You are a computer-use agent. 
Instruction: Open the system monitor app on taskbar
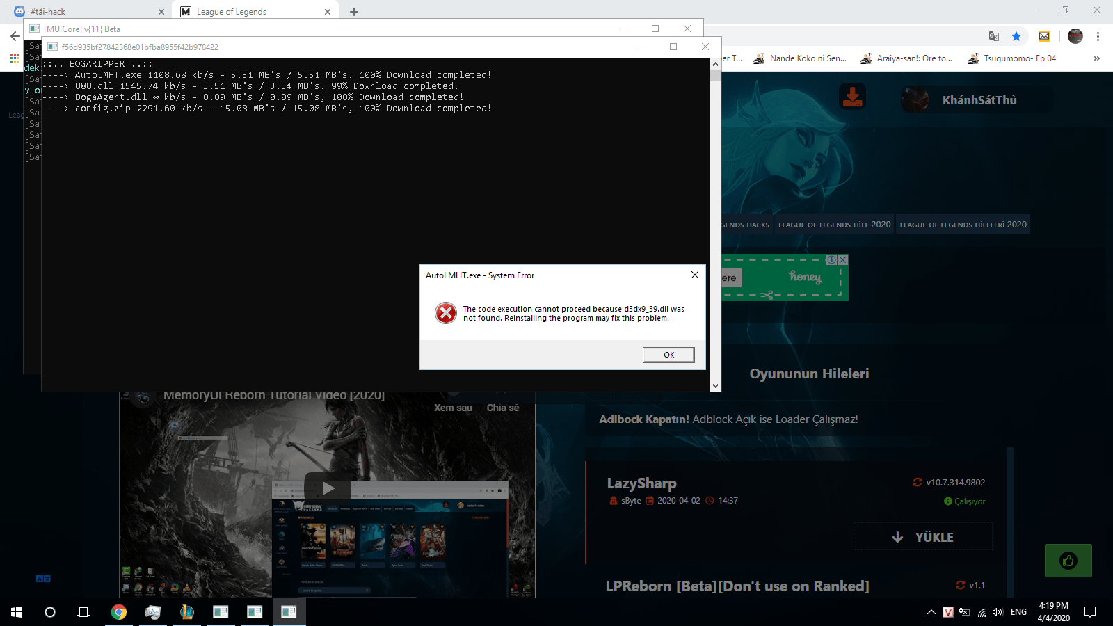click(x=153, y=612)
